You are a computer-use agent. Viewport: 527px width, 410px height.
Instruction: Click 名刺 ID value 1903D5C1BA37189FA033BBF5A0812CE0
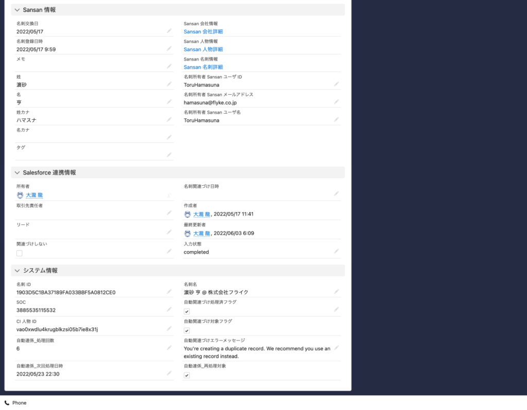[66, 293]
